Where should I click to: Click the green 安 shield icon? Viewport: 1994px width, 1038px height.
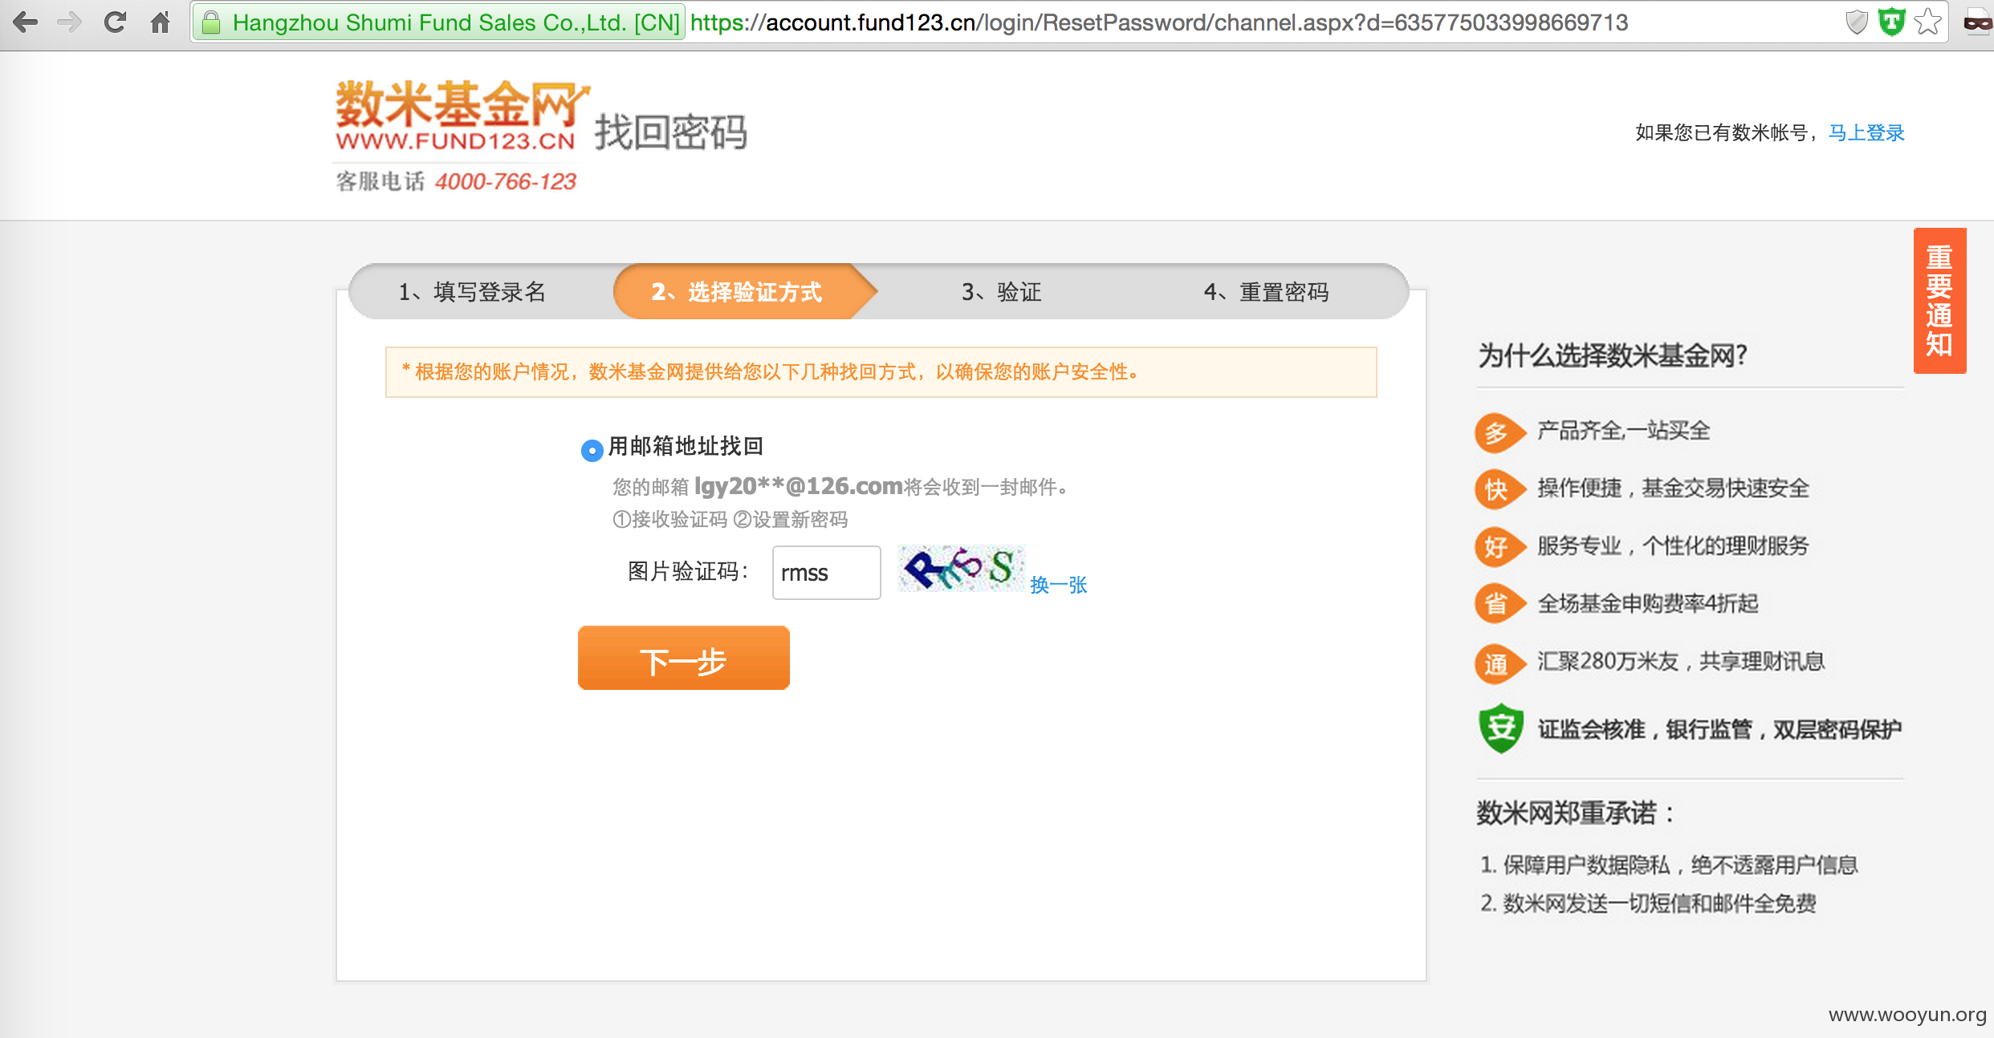[x=1500, y=728]
